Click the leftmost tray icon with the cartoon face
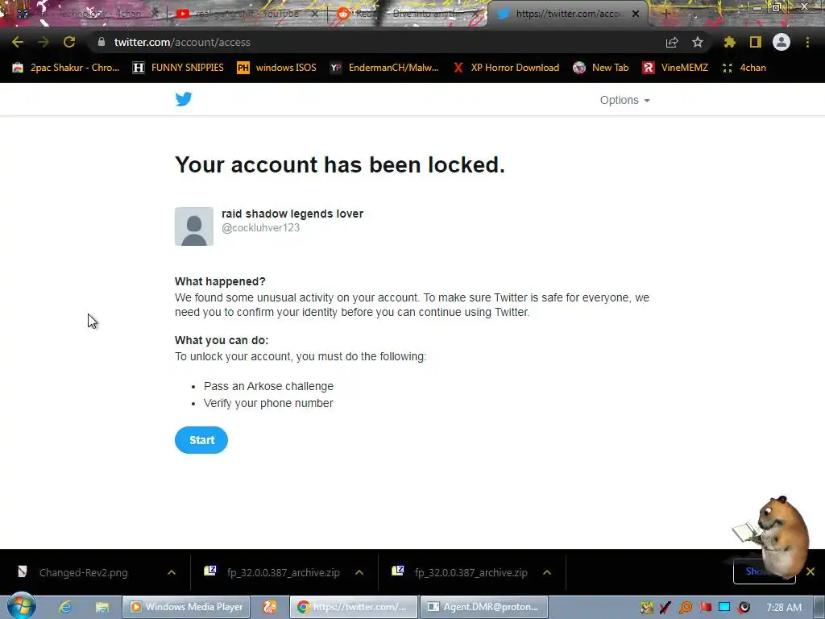The image size is (825, 619). 647,607
